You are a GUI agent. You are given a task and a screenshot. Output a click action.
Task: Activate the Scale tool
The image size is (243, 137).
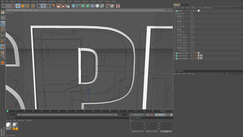[23, 6]
